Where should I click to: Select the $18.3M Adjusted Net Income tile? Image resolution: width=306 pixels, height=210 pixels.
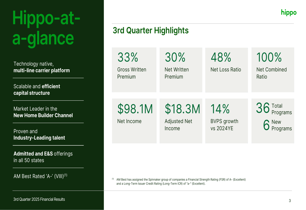click(x=181, y=121)
